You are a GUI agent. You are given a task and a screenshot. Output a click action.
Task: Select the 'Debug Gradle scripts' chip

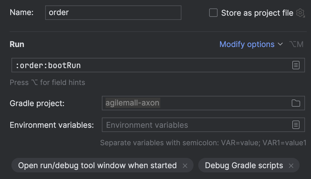click(244, 165)
